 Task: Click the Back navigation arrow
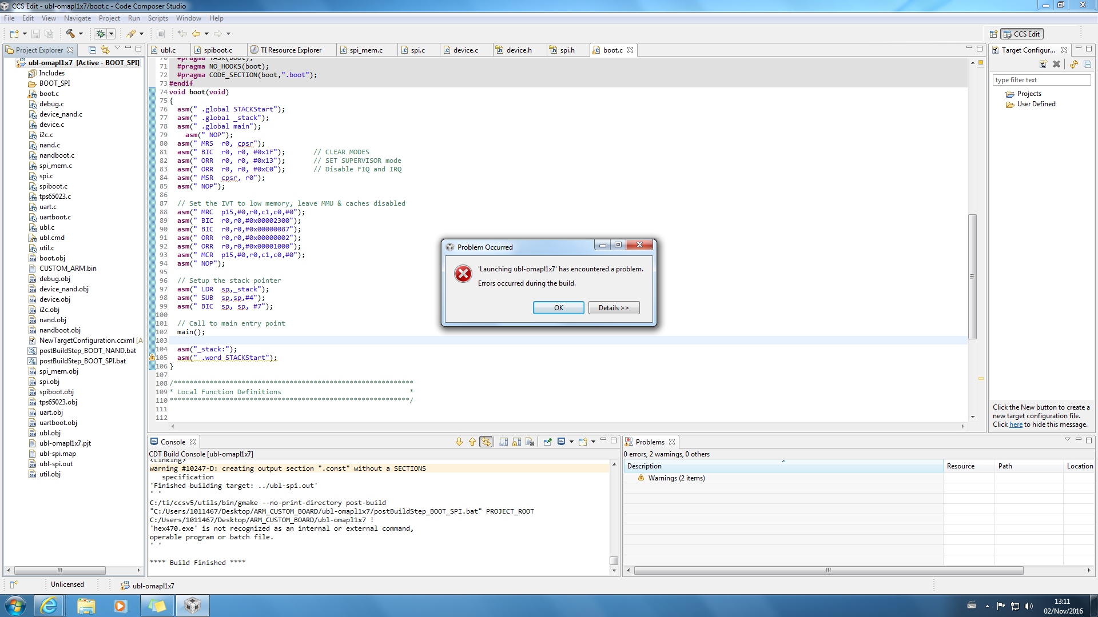click(x=196, y=34)
